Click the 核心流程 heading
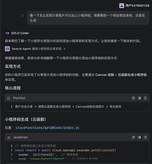 [x=13, y=88]
